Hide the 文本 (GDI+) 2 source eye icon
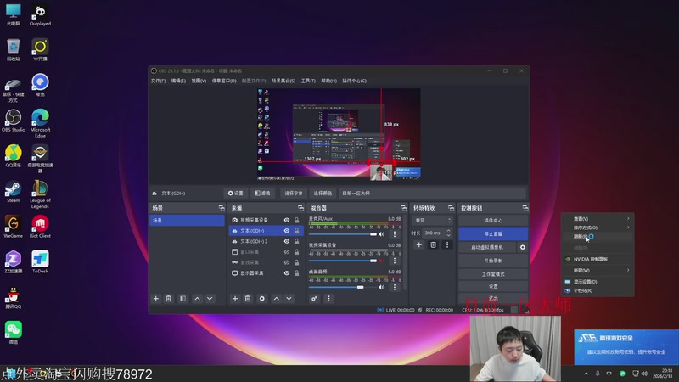 [287, 241]
